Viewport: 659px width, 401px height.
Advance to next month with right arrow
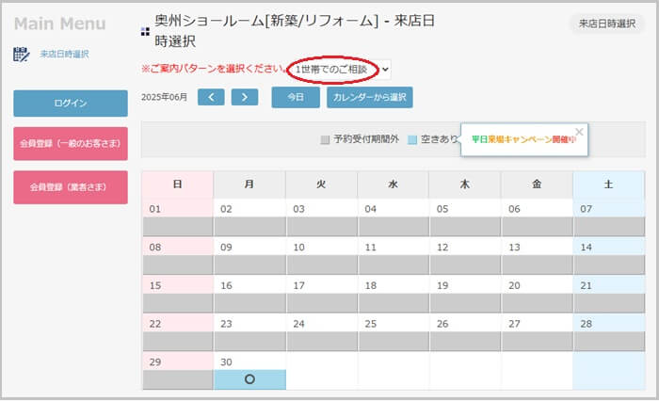click(245, 97)
